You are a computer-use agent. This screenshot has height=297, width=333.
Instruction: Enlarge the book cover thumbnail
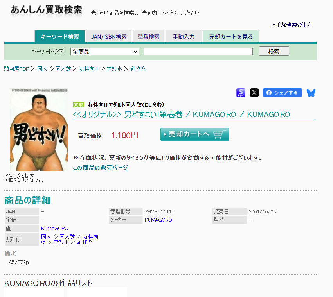click(39, 129)
